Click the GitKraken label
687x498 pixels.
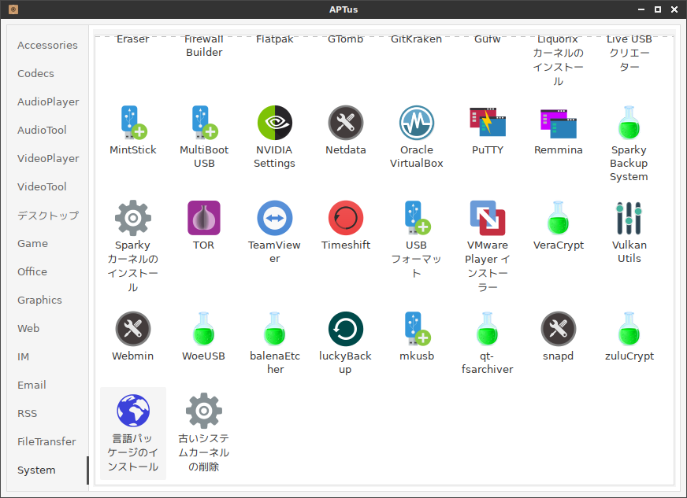tap(416, 39)
